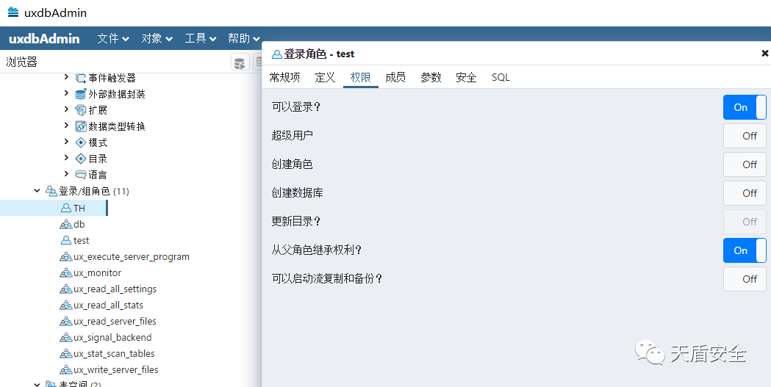
Task: Expand the 目录 catalog tree node
Action: tap(66, 159)
